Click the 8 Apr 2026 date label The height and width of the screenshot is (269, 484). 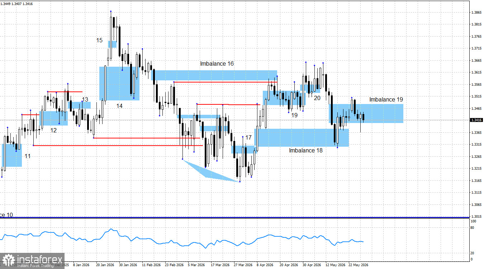[x=265, y=265]
